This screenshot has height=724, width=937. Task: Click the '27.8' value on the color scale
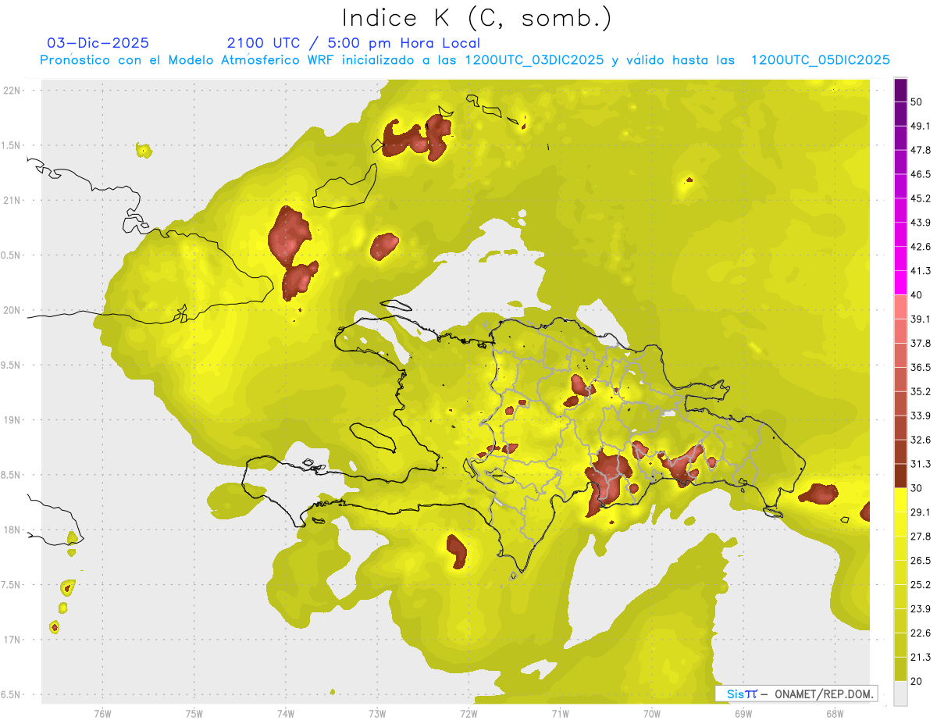coord(920,536)
